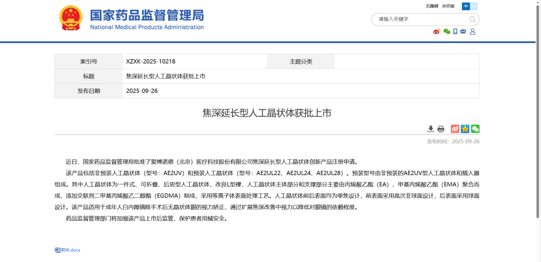Click the mobile phone icon in header
Image resolution: width=541 pixels, height=262 pixels.
455,32
